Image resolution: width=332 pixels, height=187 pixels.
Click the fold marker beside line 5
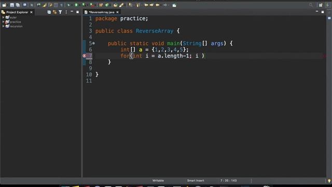(93, 43)
